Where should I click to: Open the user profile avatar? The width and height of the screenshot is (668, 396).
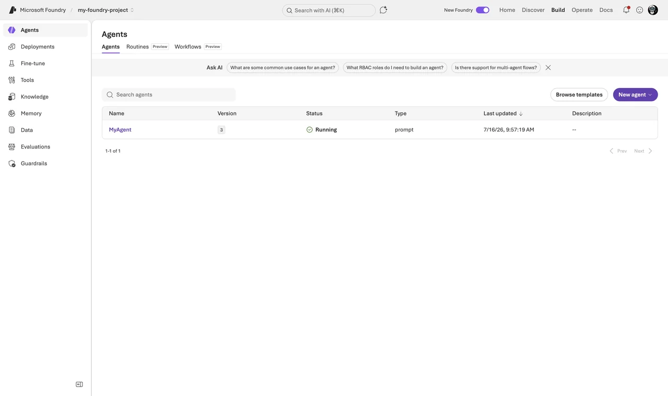coord(653,10)
